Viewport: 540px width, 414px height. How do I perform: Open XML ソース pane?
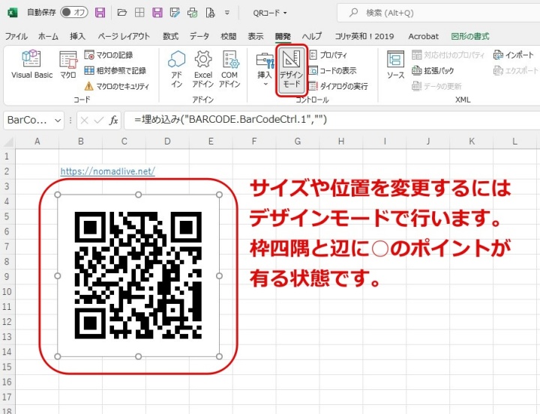click(395, 64)
